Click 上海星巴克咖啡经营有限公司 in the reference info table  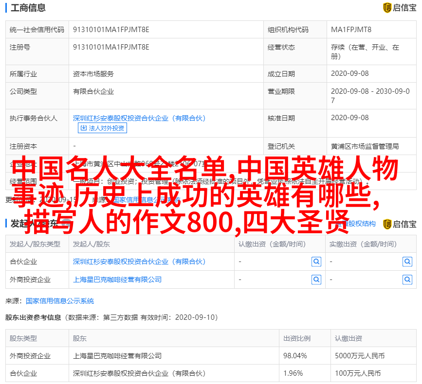tap(117, 356)
